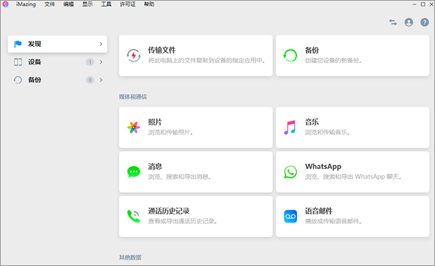This screenshot has width=435, height=266.
Task: Expand the 设备 section chevron
Action: tap(101, 62)
